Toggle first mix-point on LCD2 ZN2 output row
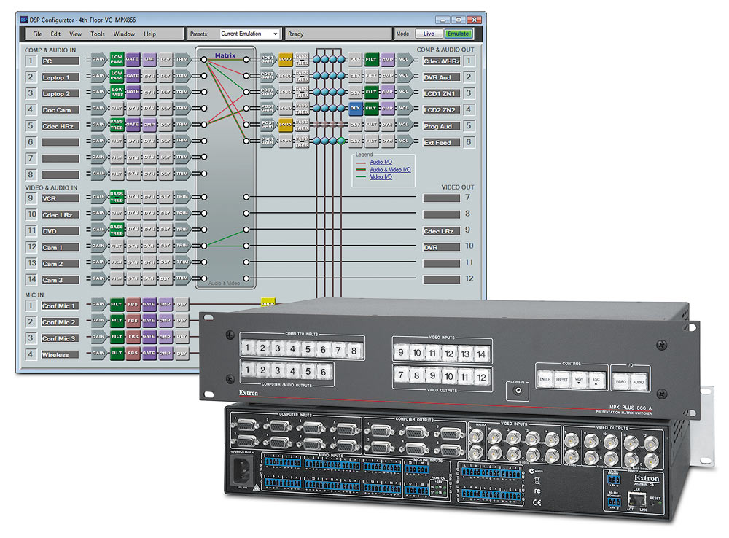The height and width of the screenshot is (538, 729). tap(317, 109)
